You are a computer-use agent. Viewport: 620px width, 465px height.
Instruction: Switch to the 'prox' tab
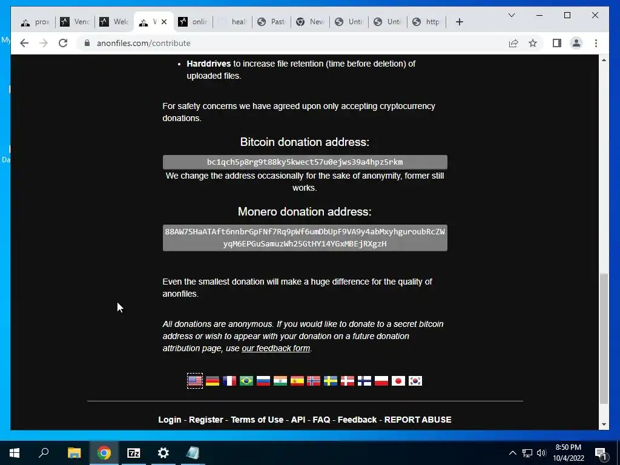[36, 22]
